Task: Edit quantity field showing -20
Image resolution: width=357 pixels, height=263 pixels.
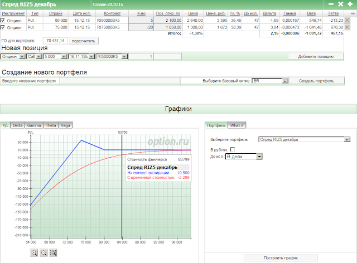Action: coord(141,27)
